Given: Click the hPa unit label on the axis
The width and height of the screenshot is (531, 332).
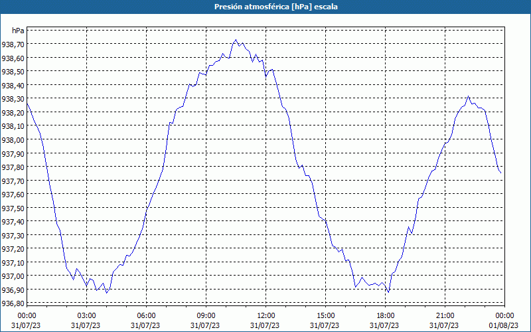Looking at the screenshot, I should (x=18, y=31).
